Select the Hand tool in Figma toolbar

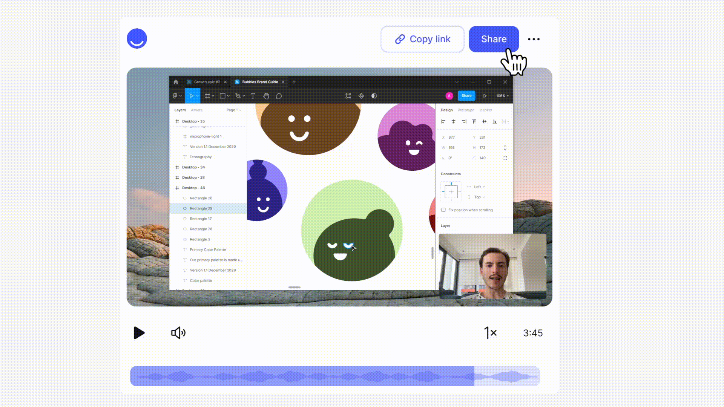pos(266,96)
